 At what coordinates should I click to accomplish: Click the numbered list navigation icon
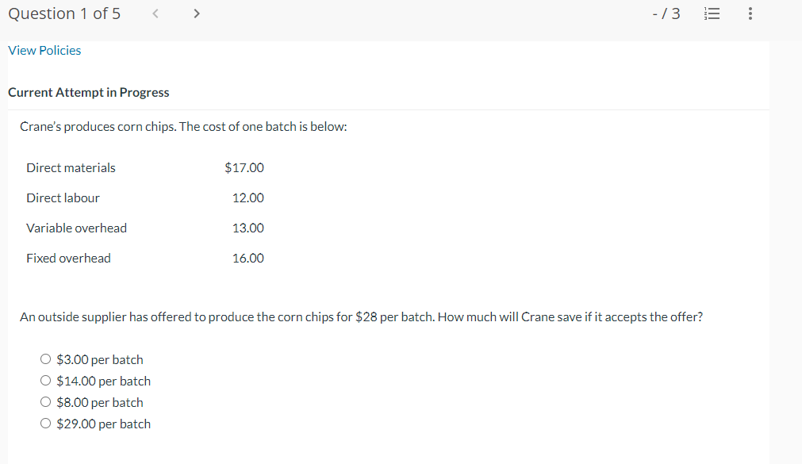click(x=712, y=13)
